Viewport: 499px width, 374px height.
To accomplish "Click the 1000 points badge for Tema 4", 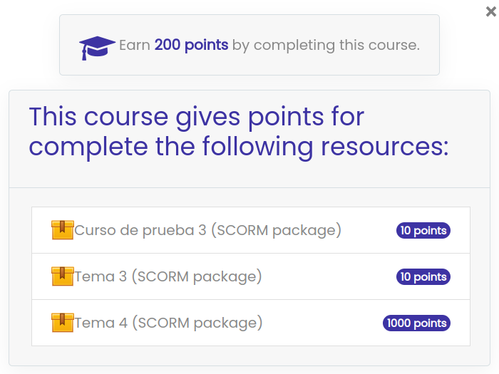I will pos(416,323).
